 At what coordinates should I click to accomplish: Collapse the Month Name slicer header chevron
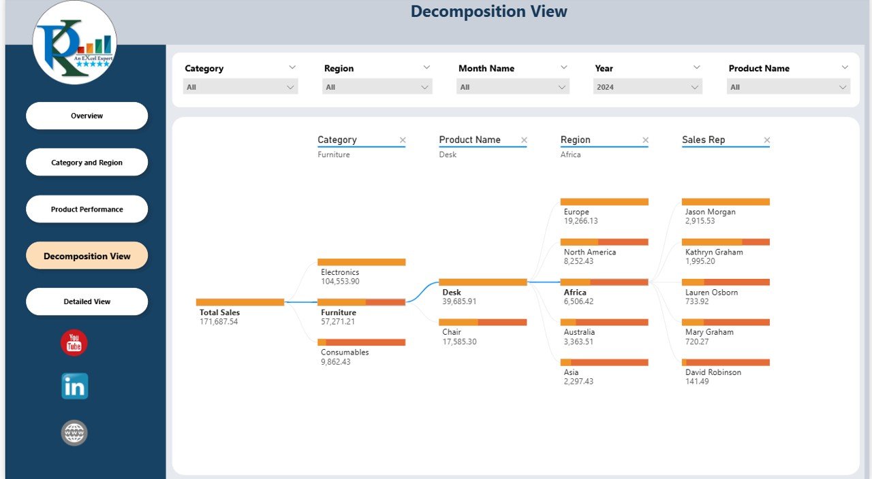pyautogui.click(x=563, y=67)
